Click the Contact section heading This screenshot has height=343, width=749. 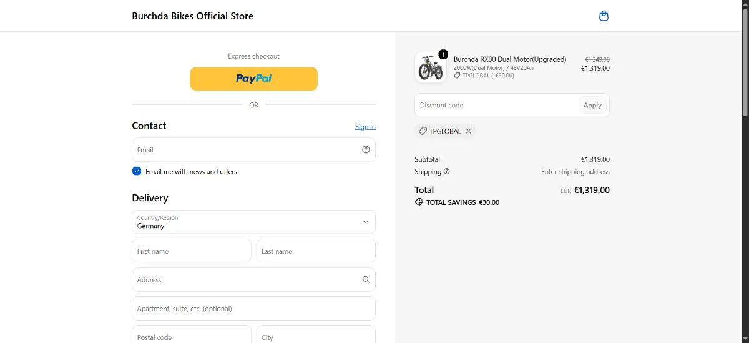click(x=149, y=126)
